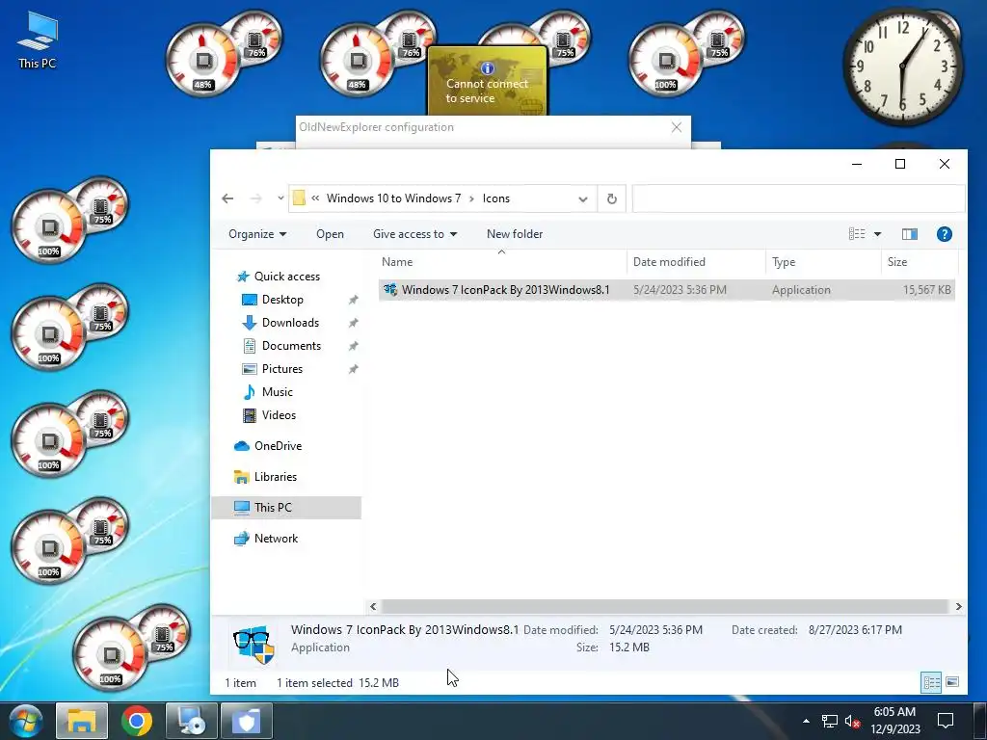
Task: Select Libraries in navigation pane
Action: click(x=275, y=477)
